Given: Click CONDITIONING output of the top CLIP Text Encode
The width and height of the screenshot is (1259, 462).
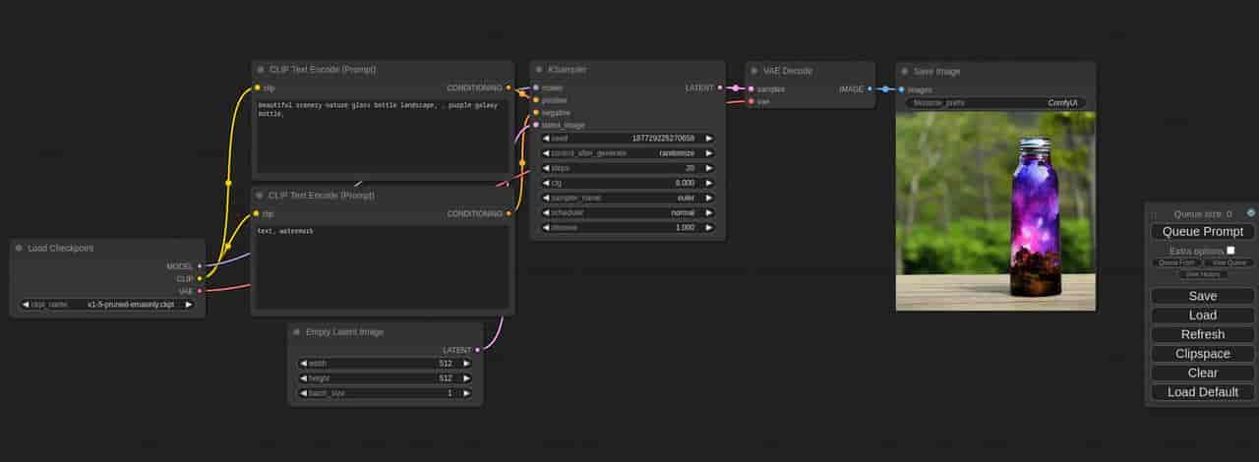Looking at the screenshot, I should (x=509, y=87).
